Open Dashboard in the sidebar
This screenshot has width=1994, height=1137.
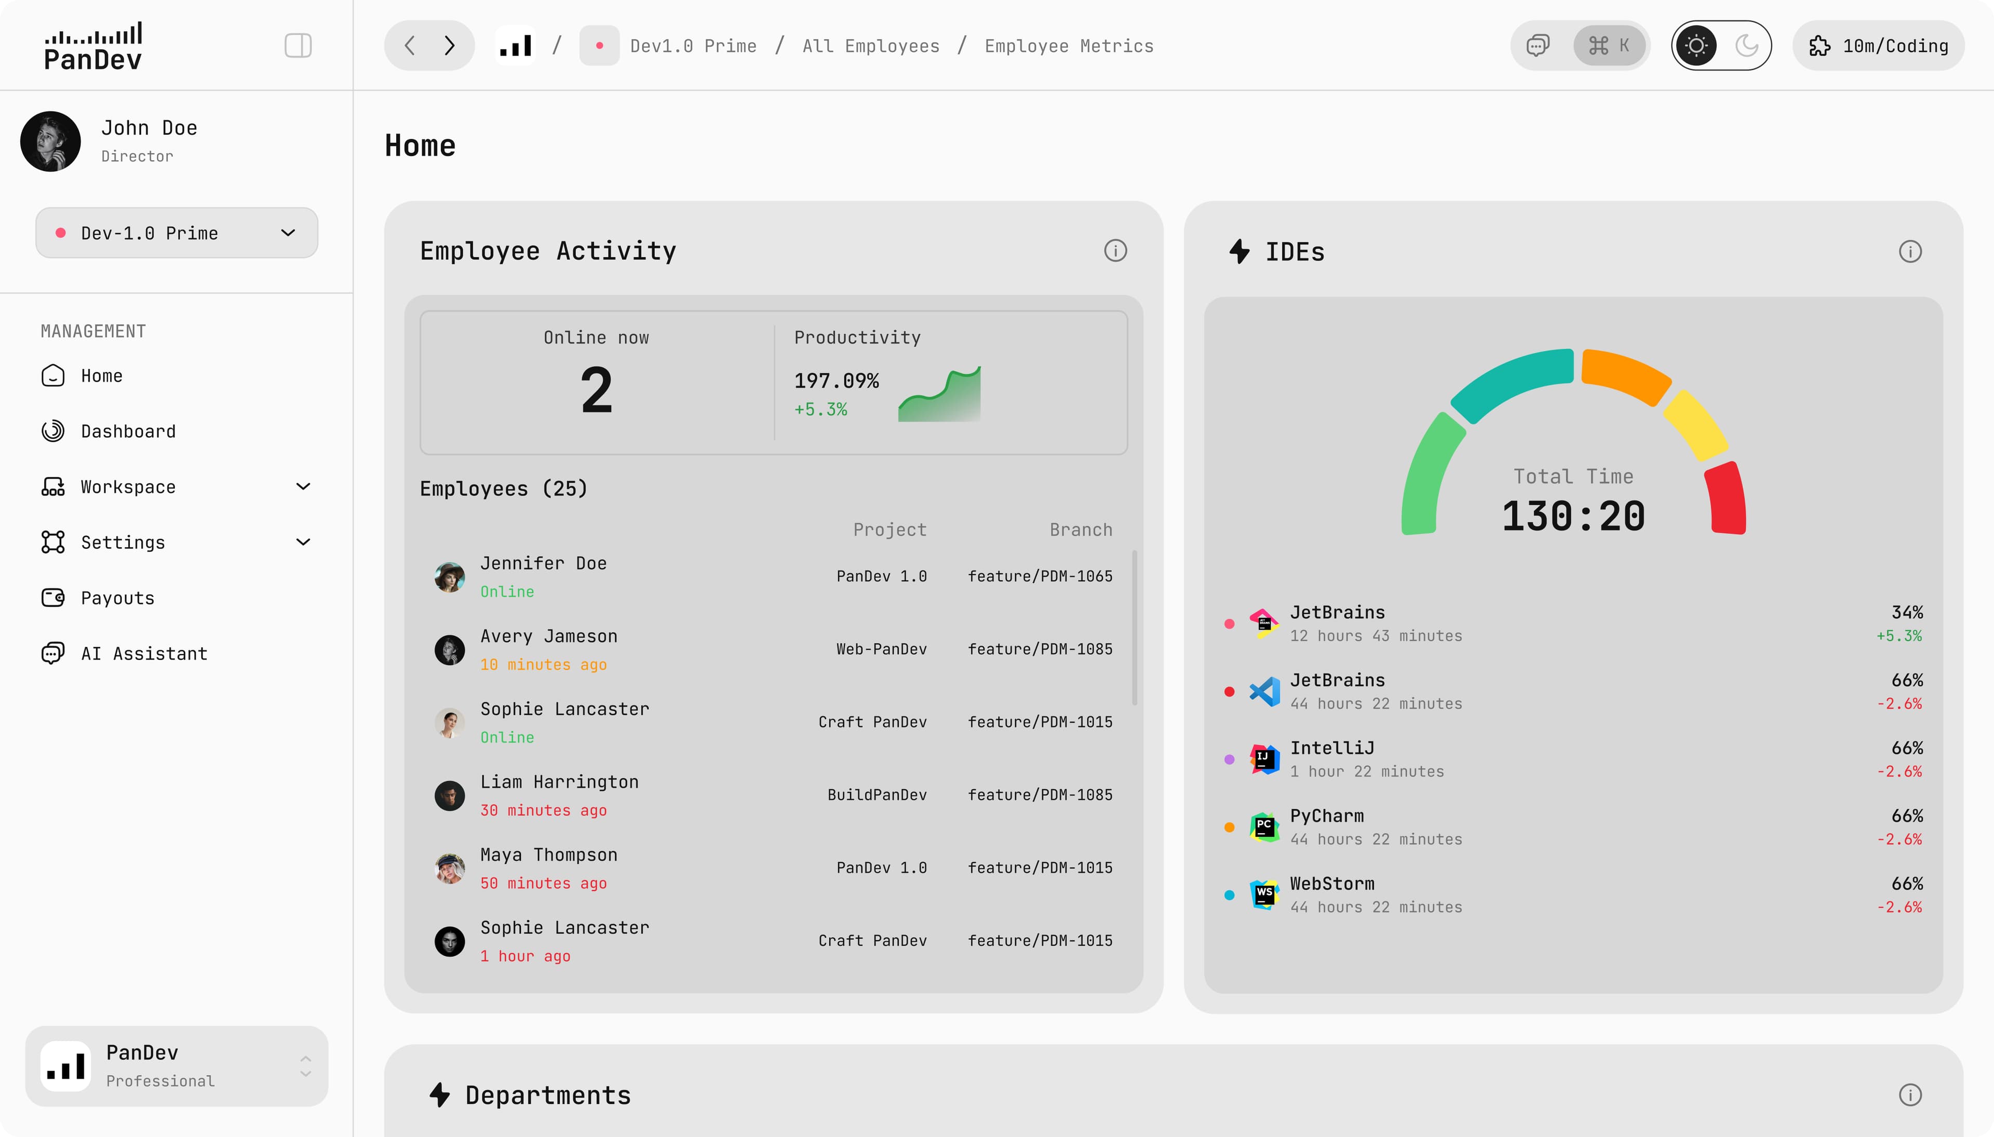point(128,431)
